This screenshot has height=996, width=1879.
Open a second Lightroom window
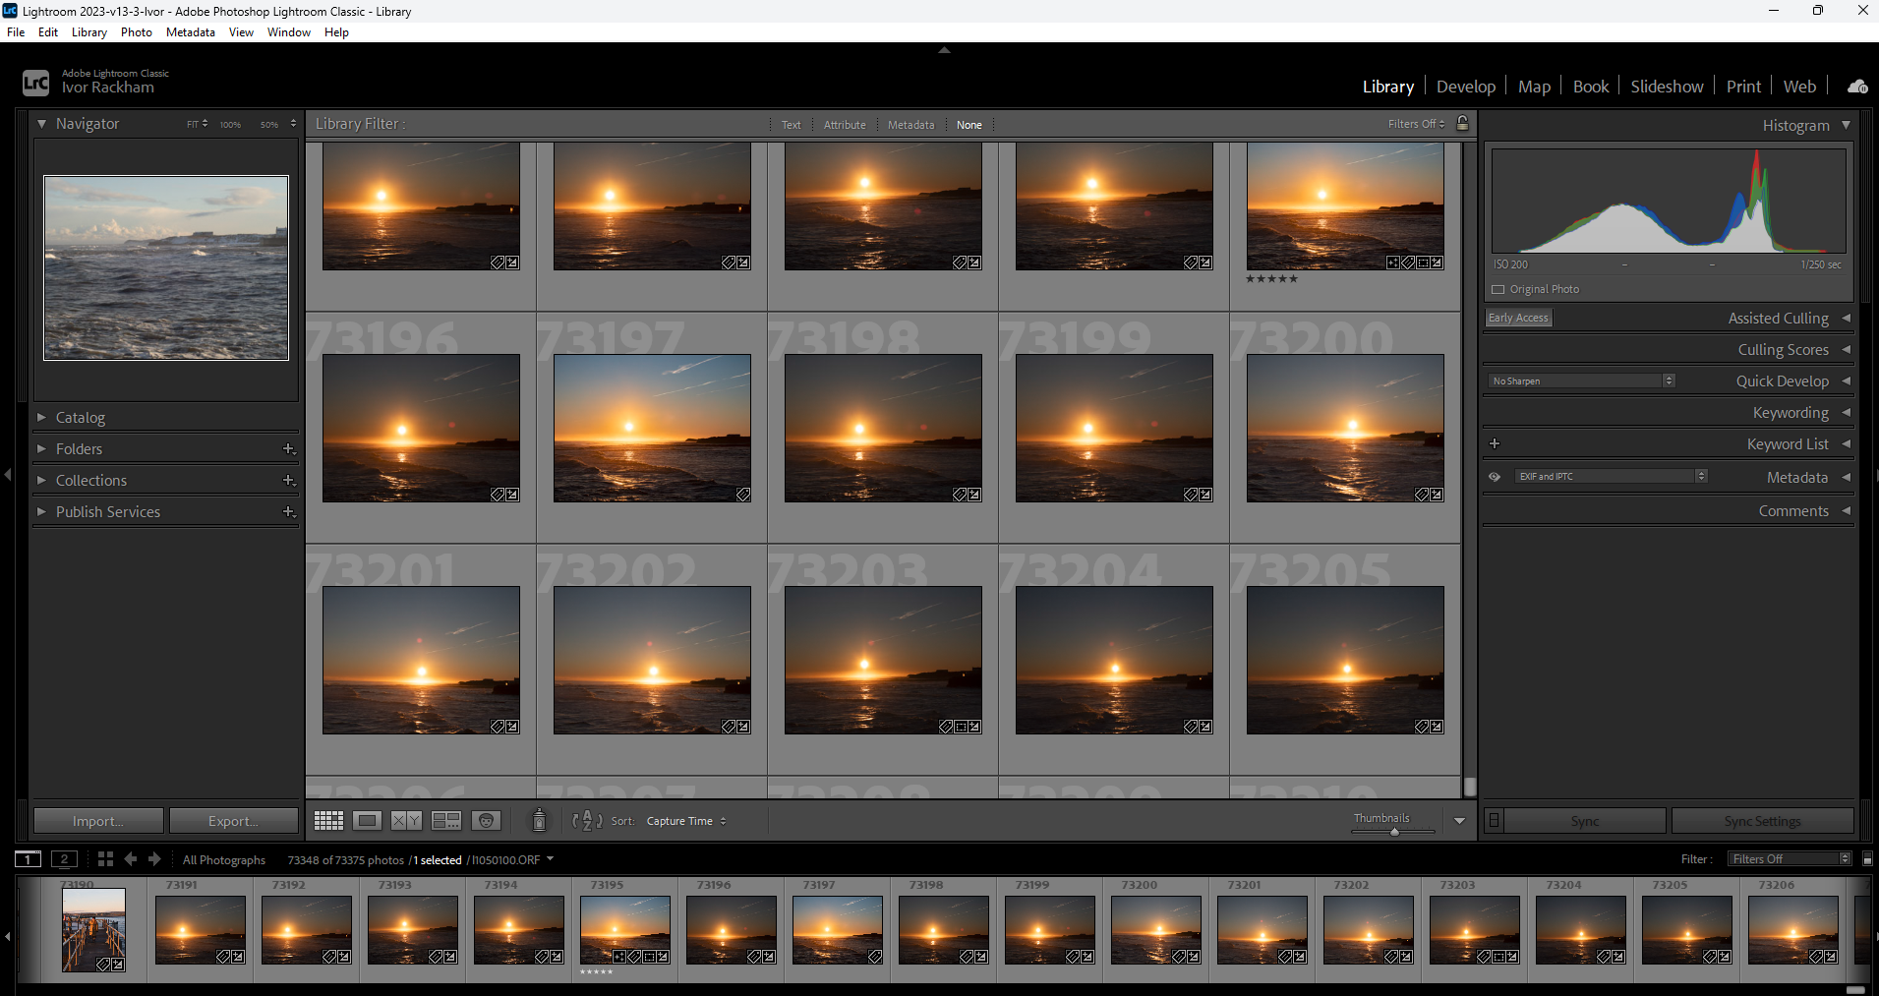pos(64,858)
